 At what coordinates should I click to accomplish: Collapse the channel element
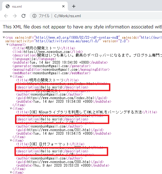pos(7,45)
